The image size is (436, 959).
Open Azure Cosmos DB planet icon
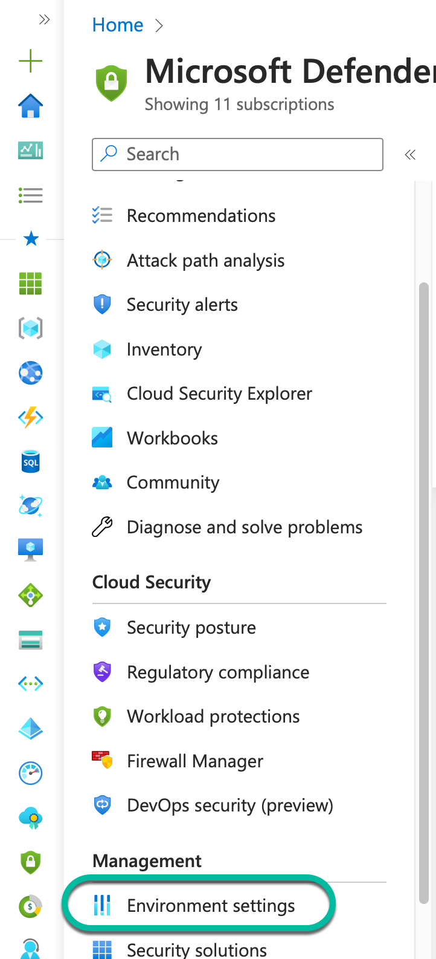(31, 506)
